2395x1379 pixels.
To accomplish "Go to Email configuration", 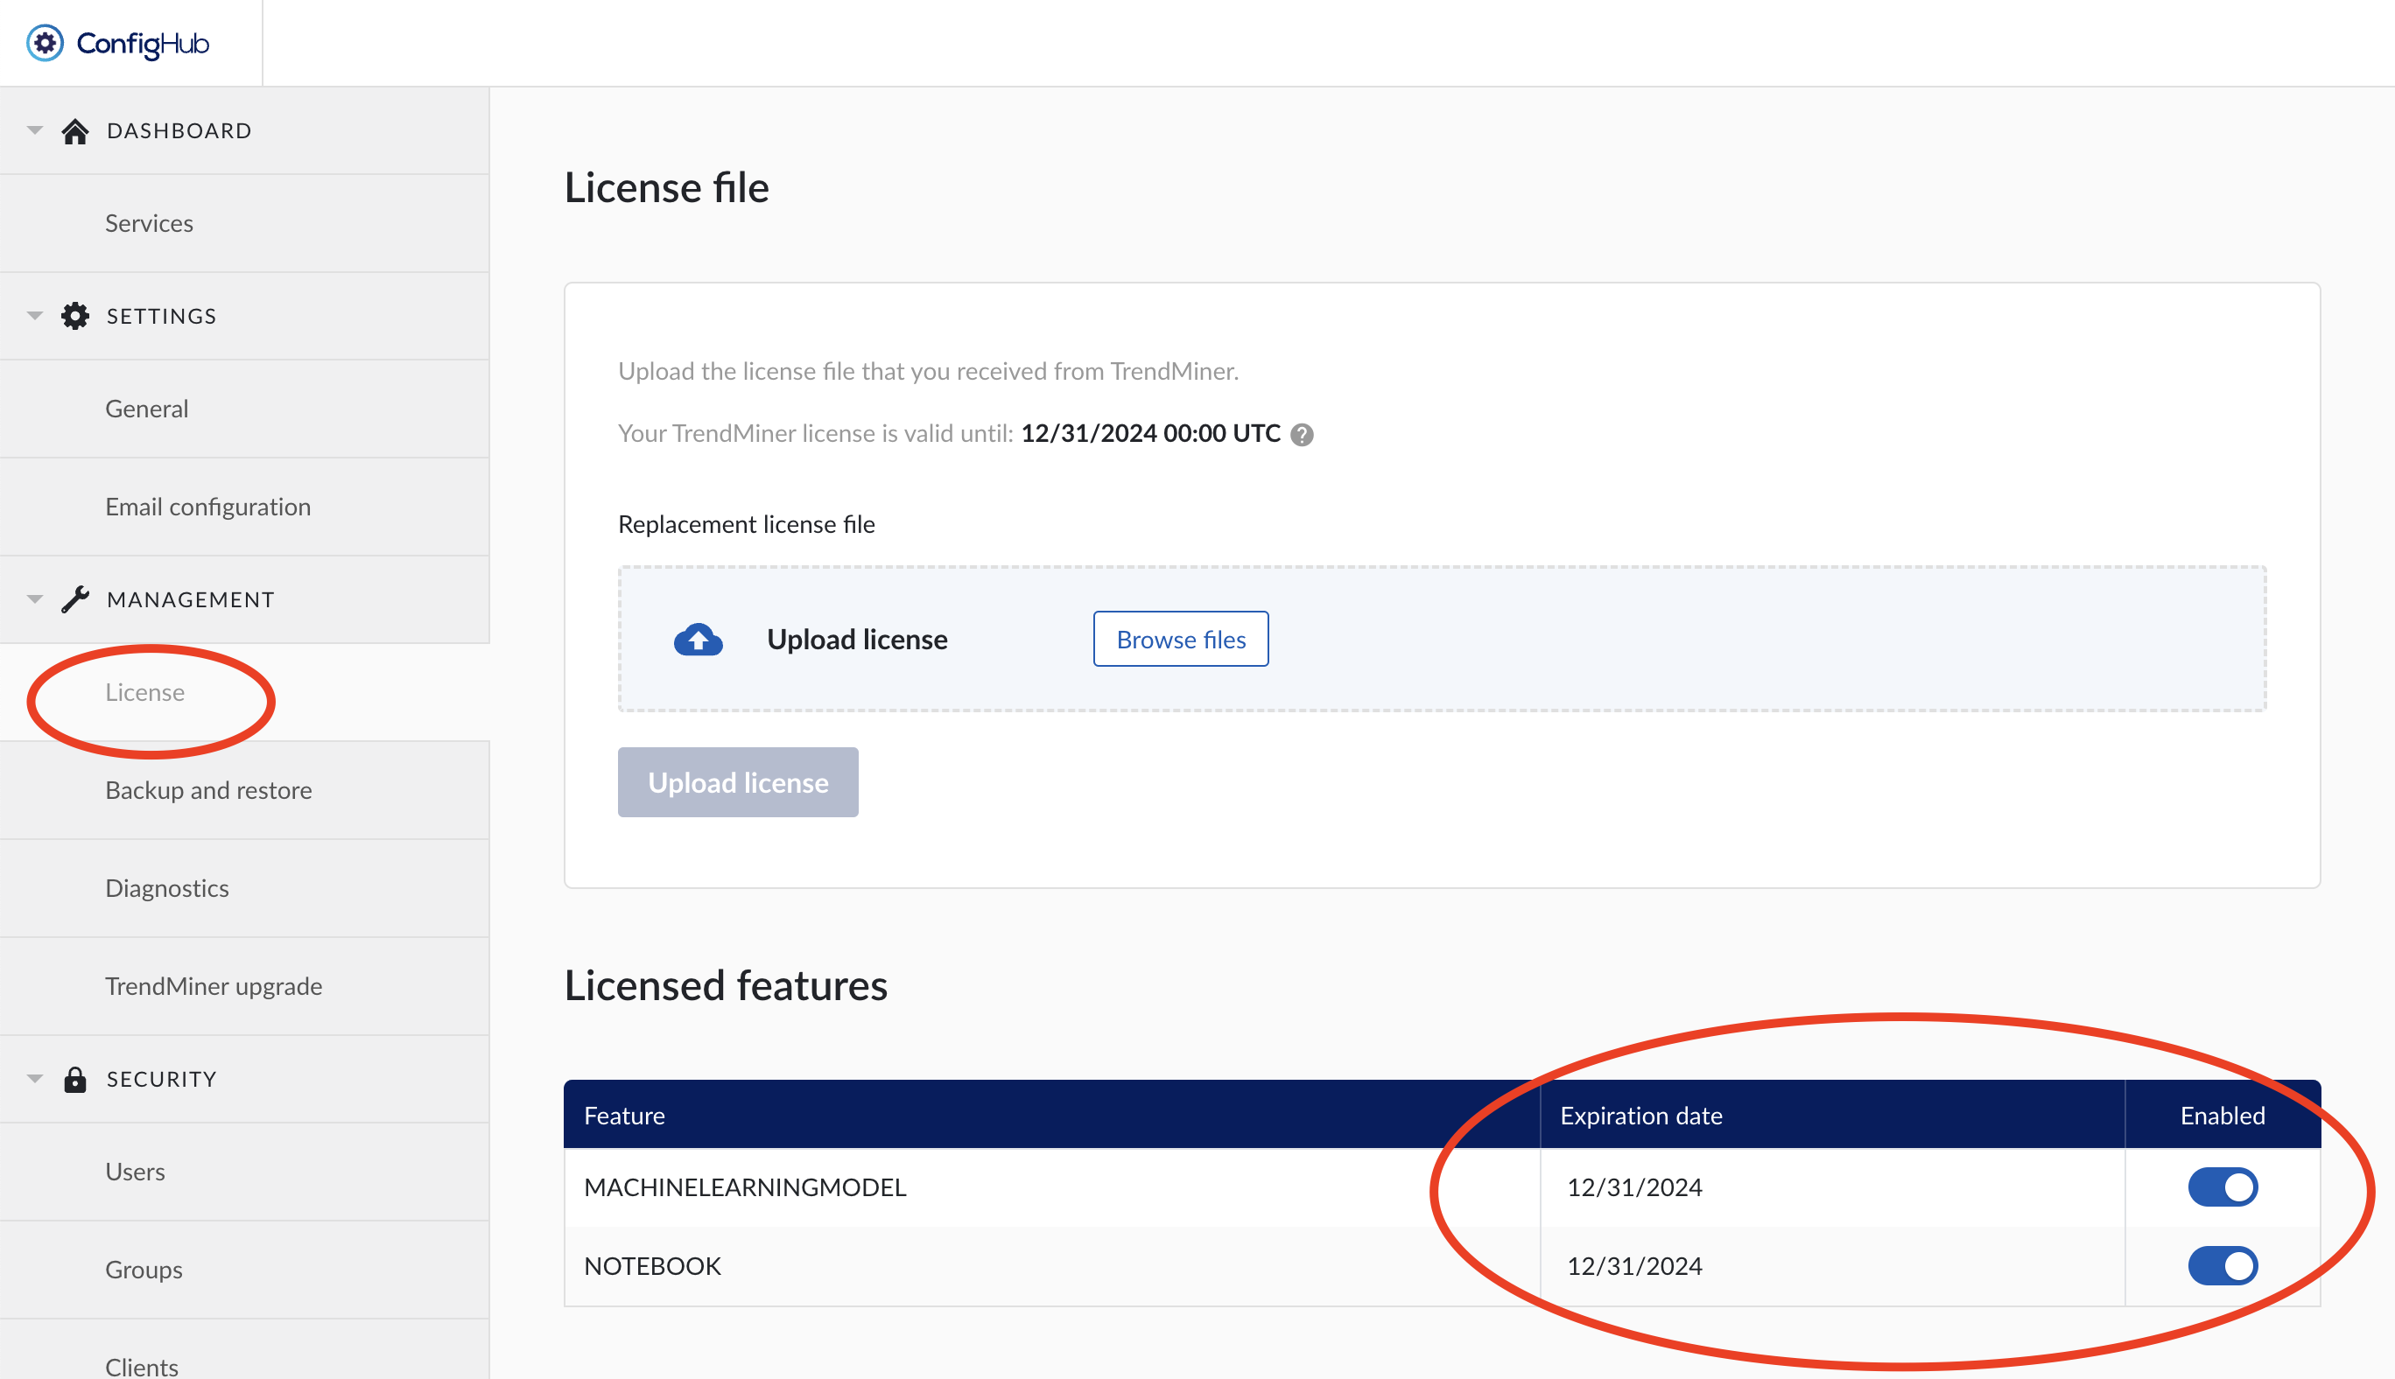I will (244, 507).
